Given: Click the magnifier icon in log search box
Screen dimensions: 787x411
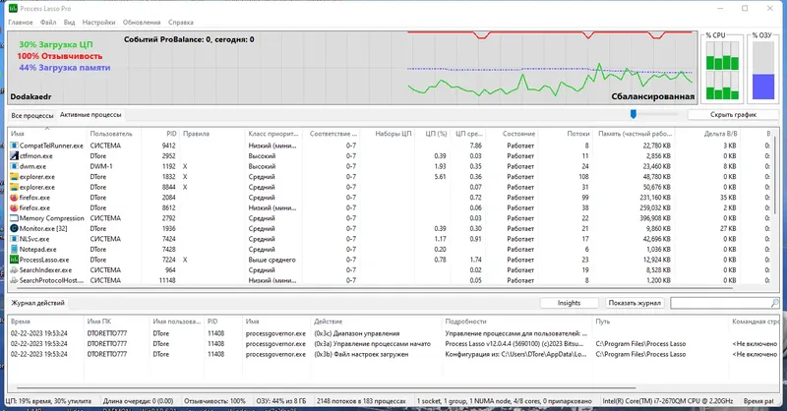Looking at the screenshot, I should click(x=774, y=303).
